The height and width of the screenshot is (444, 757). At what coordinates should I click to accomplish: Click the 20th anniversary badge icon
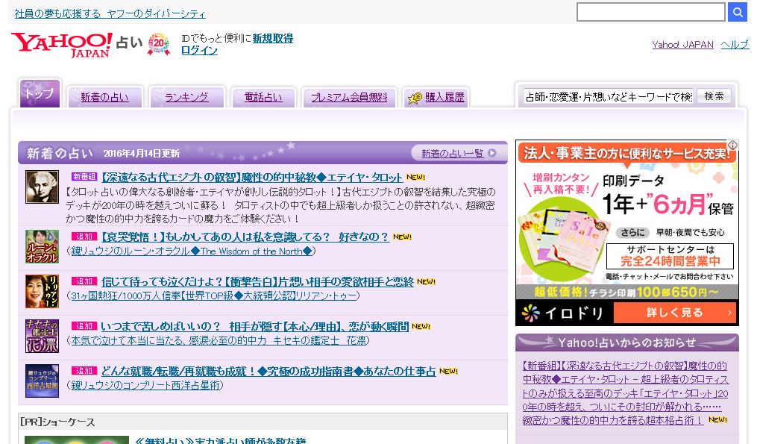158,45
